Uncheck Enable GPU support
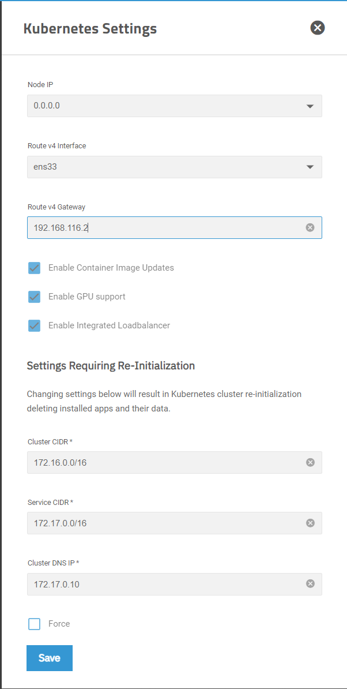This screenshot has width=347, height=689. (x=34, y=297)
